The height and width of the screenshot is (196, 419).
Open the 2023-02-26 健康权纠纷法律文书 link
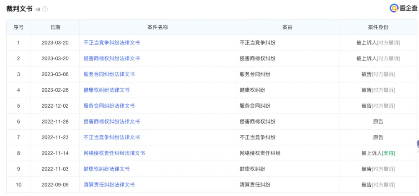pos(106,90)
